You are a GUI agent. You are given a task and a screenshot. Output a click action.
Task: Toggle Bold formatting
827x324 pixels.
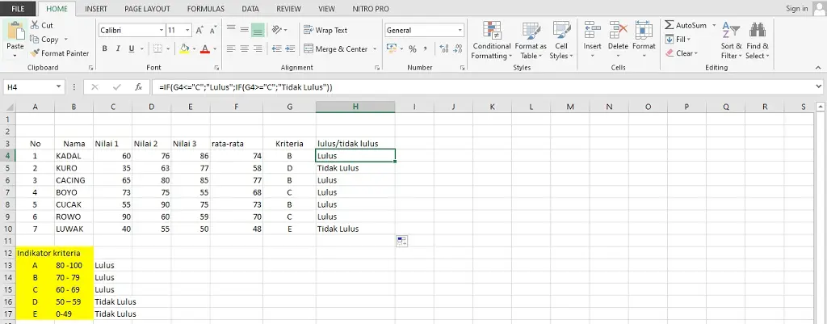point(104,48)
